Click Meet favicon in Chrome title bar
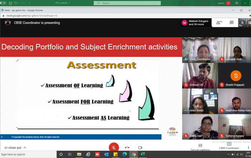The image size is (251, 158). click(x=2, y=10)
